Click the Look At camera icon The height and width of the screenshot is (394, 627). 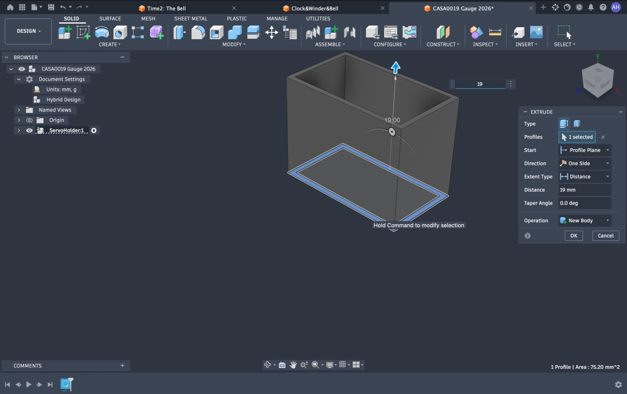(x=282, y=365)
